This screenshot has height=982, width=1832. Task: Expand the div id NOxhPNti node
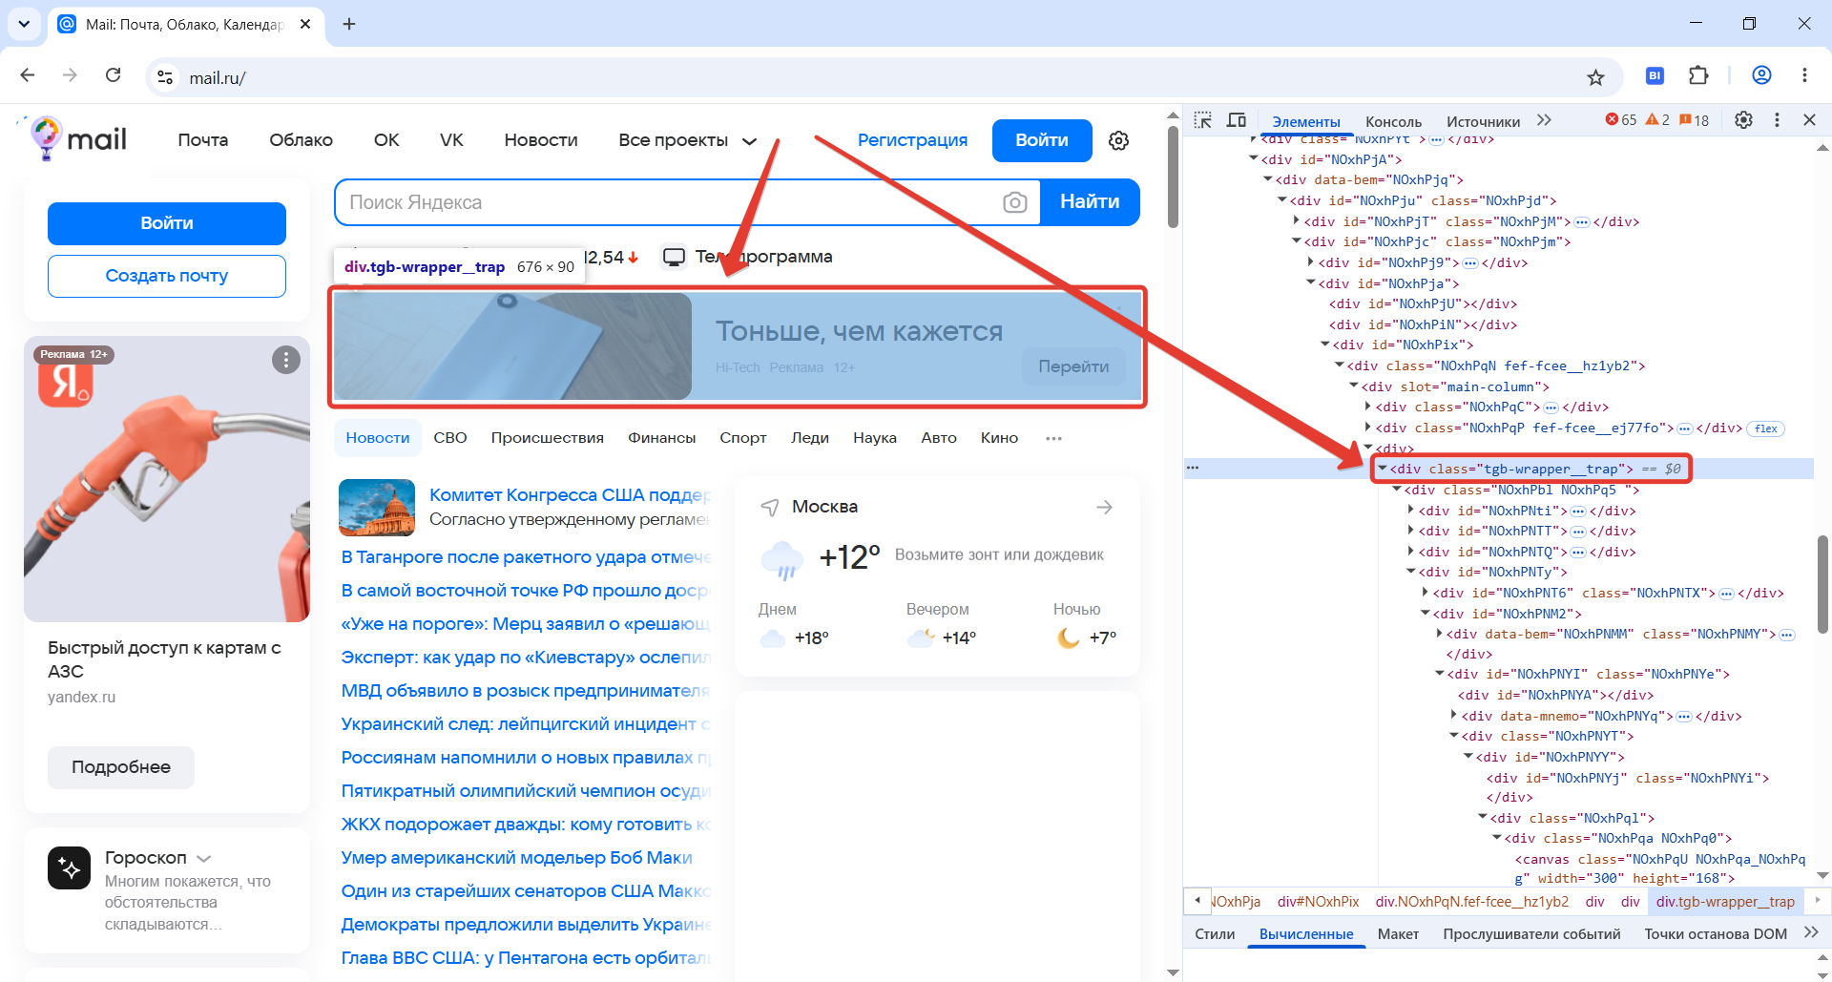point(1411,511)
